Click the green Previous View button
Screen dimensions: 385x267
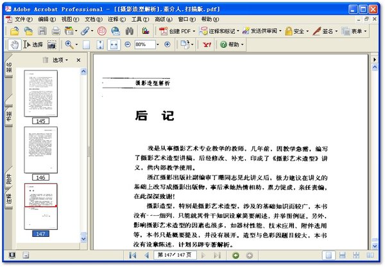[235, 255]
